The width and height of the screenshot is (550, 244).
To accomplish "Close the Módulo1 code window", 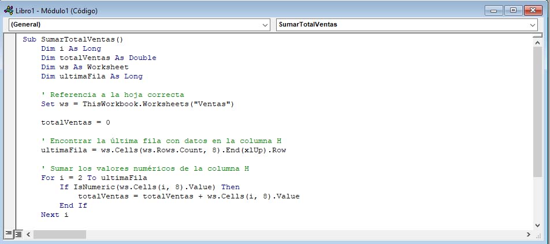I will coord(533,10).
